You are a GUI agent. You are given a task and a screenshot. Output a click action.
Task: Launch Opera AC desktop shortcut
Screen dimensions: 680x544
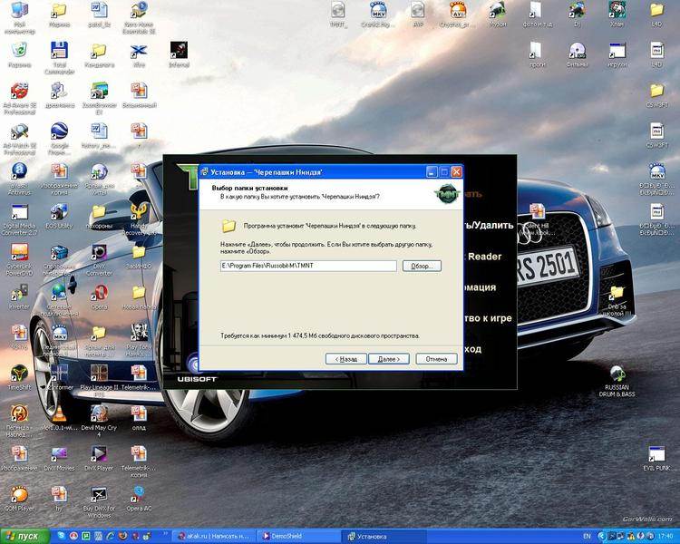coord(140,498)
